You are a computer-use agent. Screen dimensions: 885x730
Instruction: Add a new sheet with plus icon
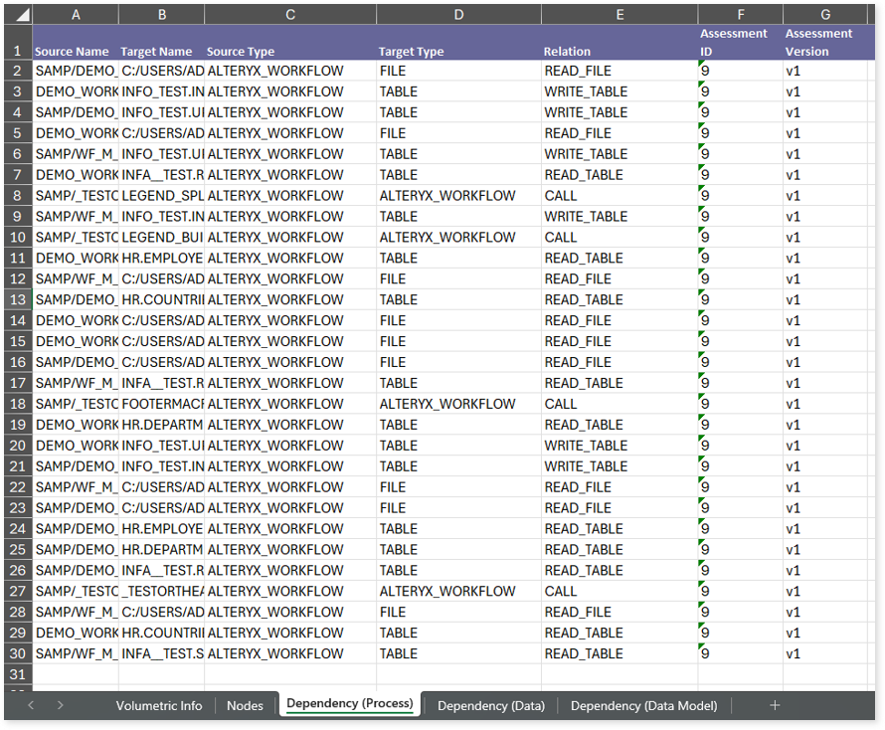click(775, 705)
